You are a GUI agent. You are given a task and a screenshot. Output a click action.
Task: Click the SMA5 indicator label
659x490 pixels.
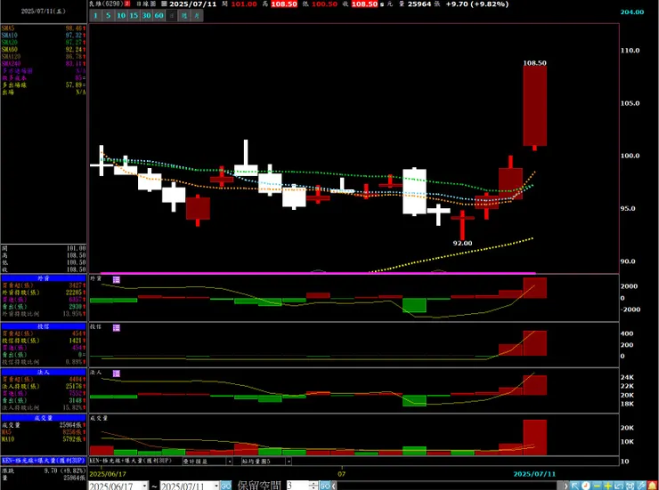pyautogui.click(x=7, y=28)
